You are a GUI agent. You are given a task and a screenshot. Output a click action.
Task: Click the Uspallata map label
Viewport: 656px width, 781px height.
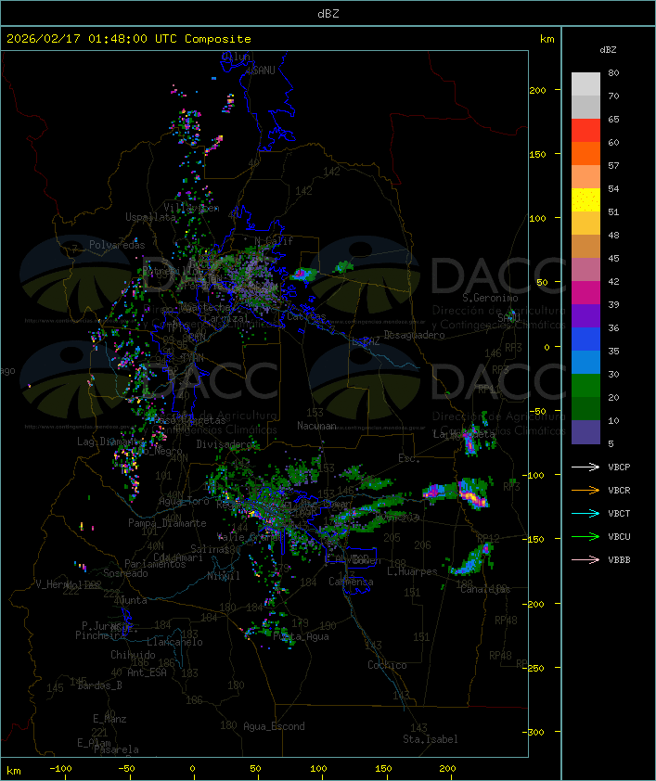[x=150, y=217]
